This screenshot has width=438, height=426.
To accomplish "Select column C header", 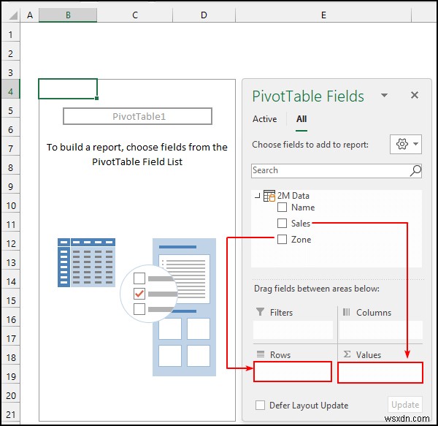I will pyautogui.click(x=135, y=15).
